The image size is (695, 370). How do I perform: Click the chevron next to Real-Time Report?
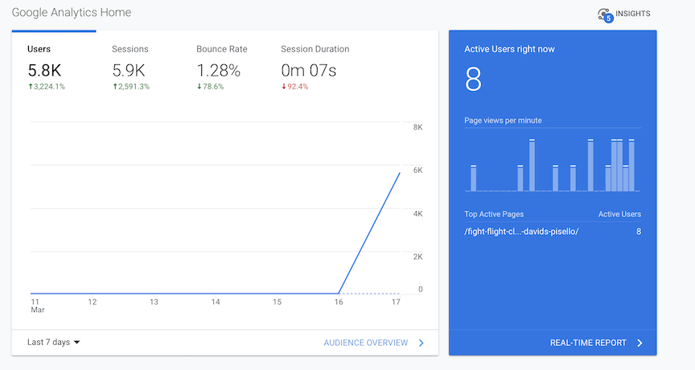pyautogui.click(x=639, y=343)
